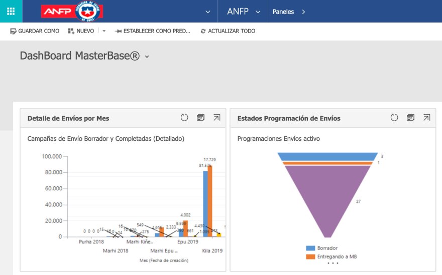The width and height of the screenshot is (442, 275).
Task: Click the orange Entregando a MB legend swatch
Action: (x=310, y=256)
